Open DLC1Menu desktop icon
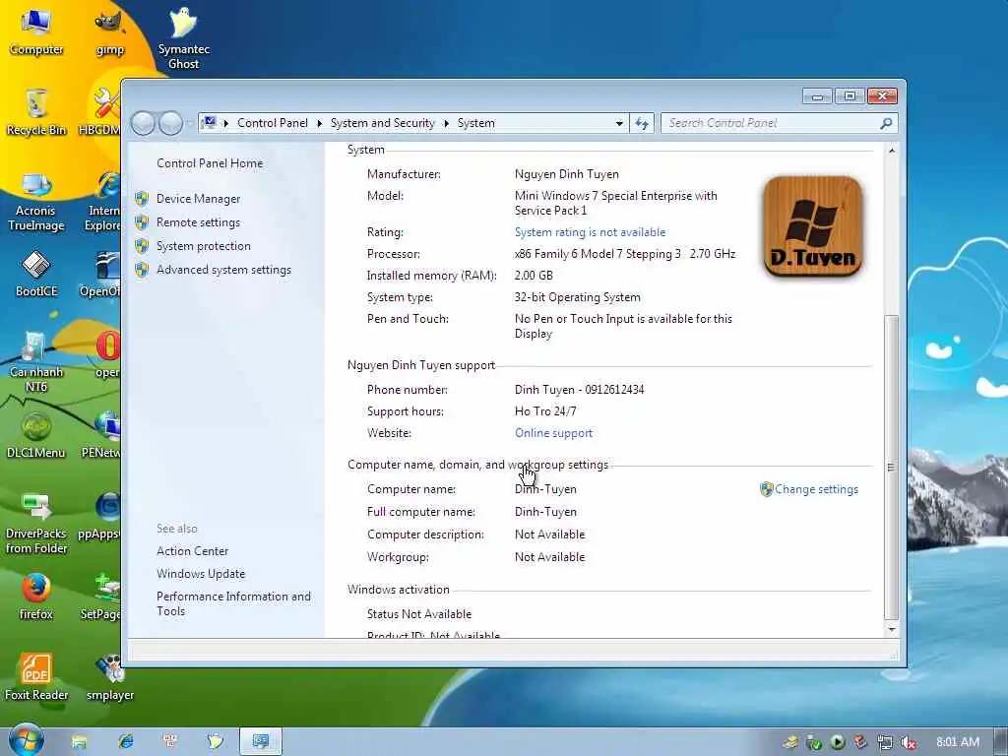This screenshot has height=756, width=1008. click(36, 434)
